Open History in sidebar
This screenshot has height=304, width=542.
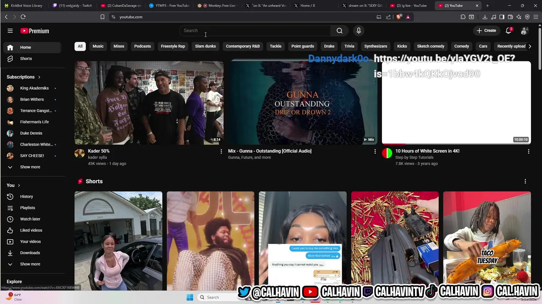pyautogui.click(x=33, y=196)
